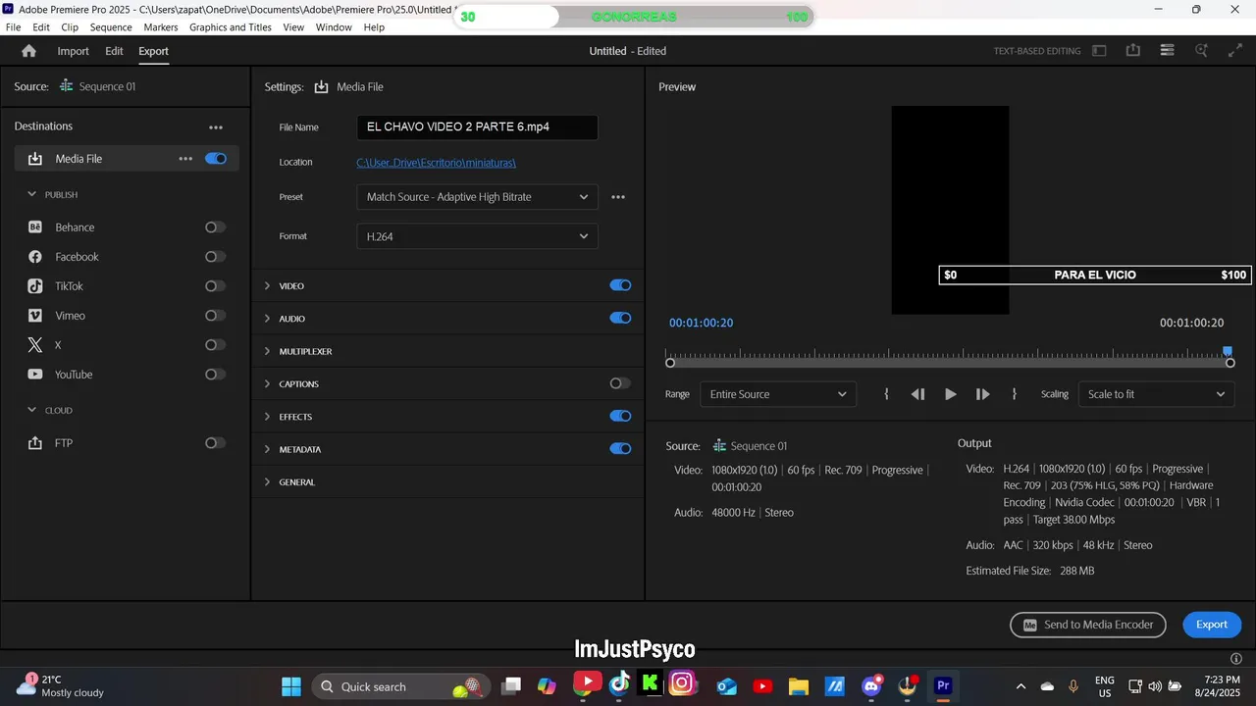Open preset more options ellipsis

(x=618, y=197)
